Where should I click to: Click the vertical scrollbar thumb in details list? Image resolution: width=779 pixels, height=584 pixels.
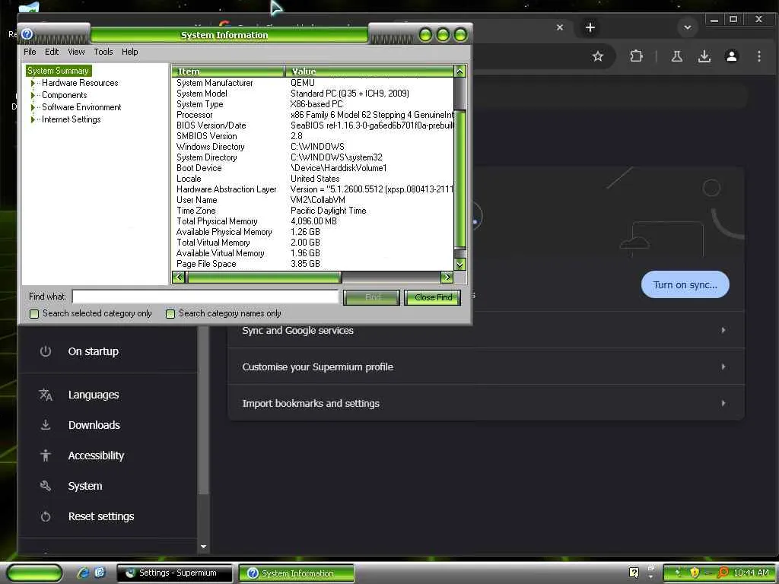click(460, 178)
